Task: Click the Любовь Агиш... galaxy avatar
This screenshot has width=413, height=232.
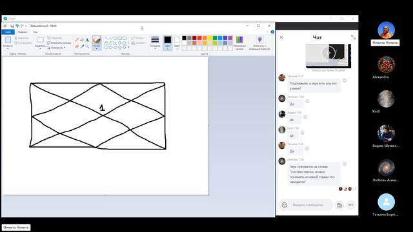Action: pos(386,168)
